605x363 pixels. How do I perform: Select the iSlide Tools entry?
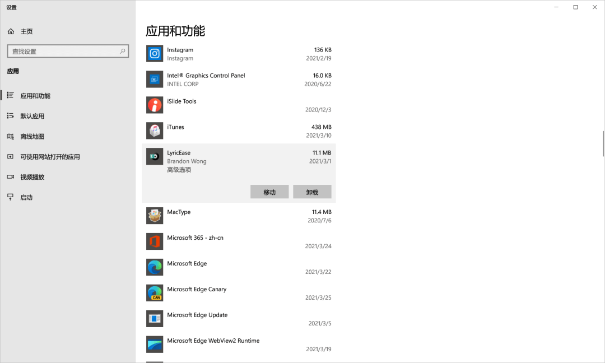pyautogui.click(x=182, y=101)
